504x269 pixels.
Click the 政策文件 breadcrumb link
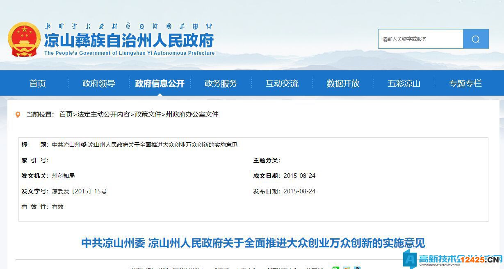coord(147,114)
